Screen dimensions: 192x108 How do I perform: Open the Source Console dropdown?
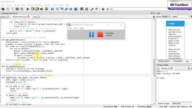166,16
